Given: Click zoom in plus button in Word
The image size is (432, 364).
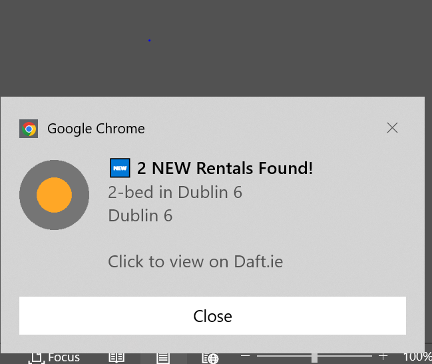Looking at the screenshot, I should click(x=383, y=356).
